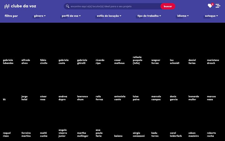Open angelo vizarro junior's profile
225x141 pixels.
click(x=63, y=133)
